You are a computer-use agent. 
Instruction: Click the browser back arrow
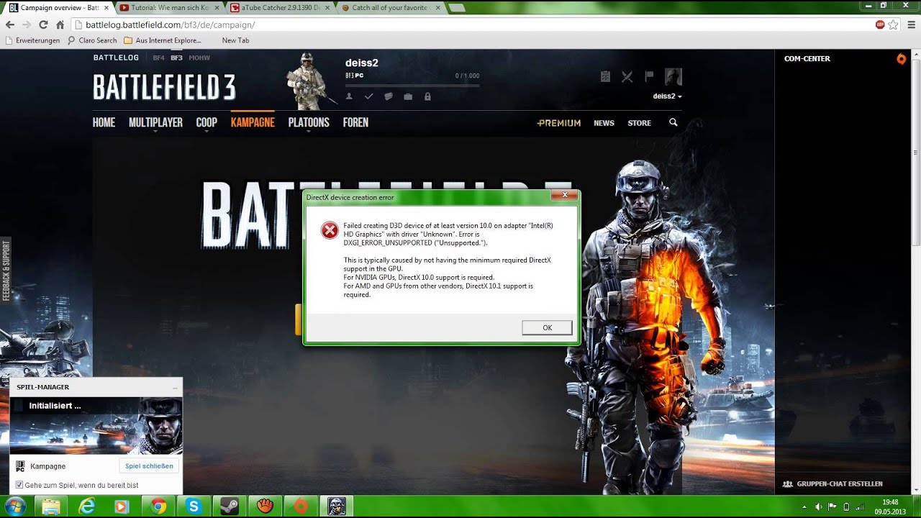[10, 24]
